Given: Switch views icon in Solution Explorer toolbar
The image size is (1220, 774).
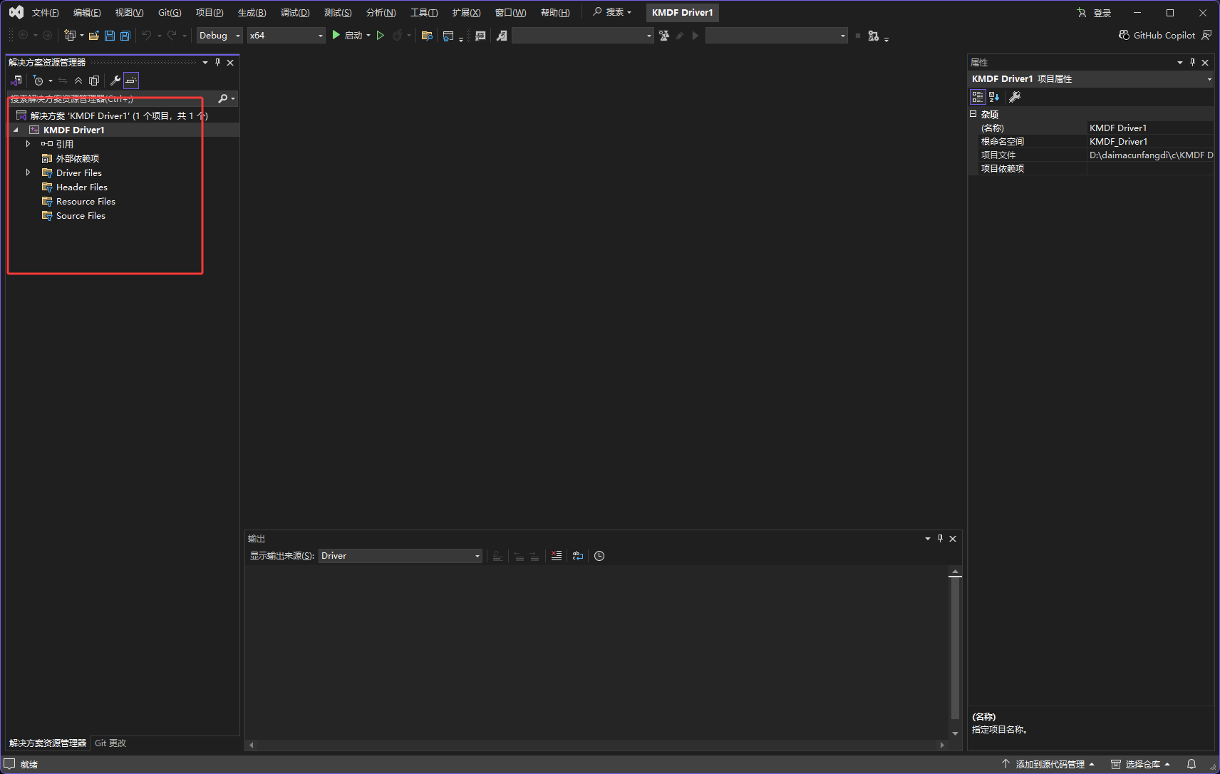Looking at the screenshot, I should click(16, 81).
